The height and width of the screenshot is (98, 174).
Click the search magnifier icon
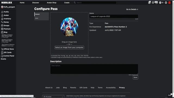coord(75,2)
